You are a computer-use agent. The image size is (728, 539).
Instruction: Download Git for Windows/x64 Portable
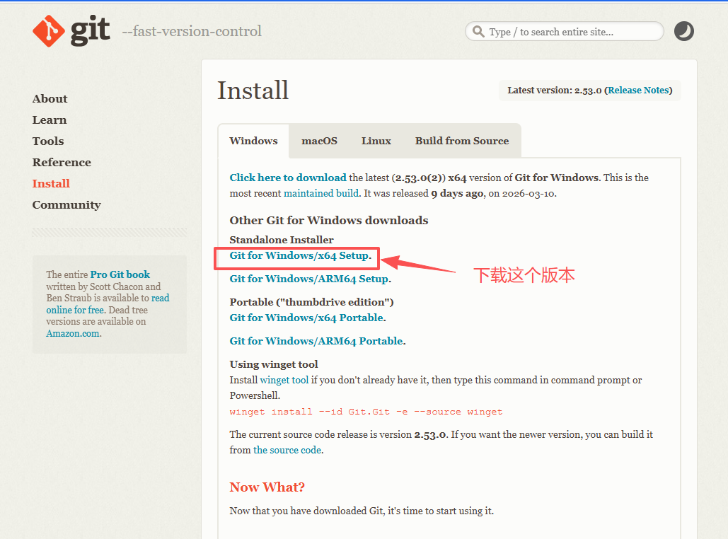(308, 318)
